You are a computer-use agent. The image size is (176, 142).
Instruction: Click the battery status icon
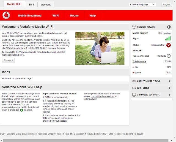(134, 81)
